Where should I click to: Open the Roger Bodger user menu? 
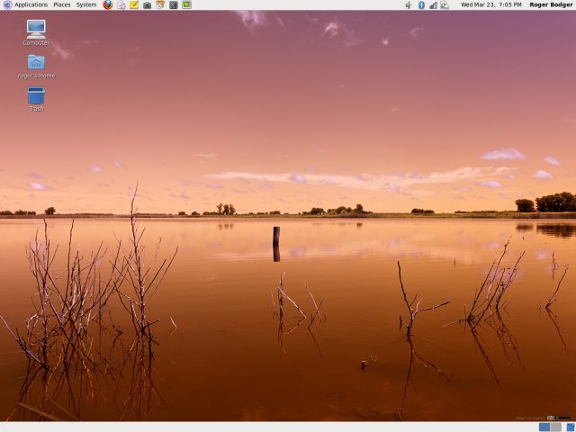(551, 4)
